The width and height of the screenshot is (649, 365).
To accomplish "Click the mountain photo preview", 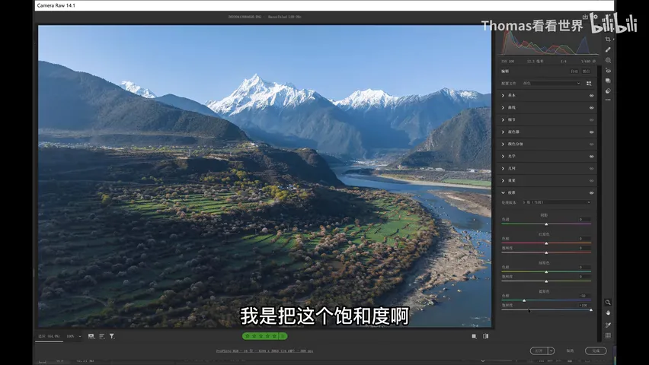I will pyautogui.click(x=264, y=176).
